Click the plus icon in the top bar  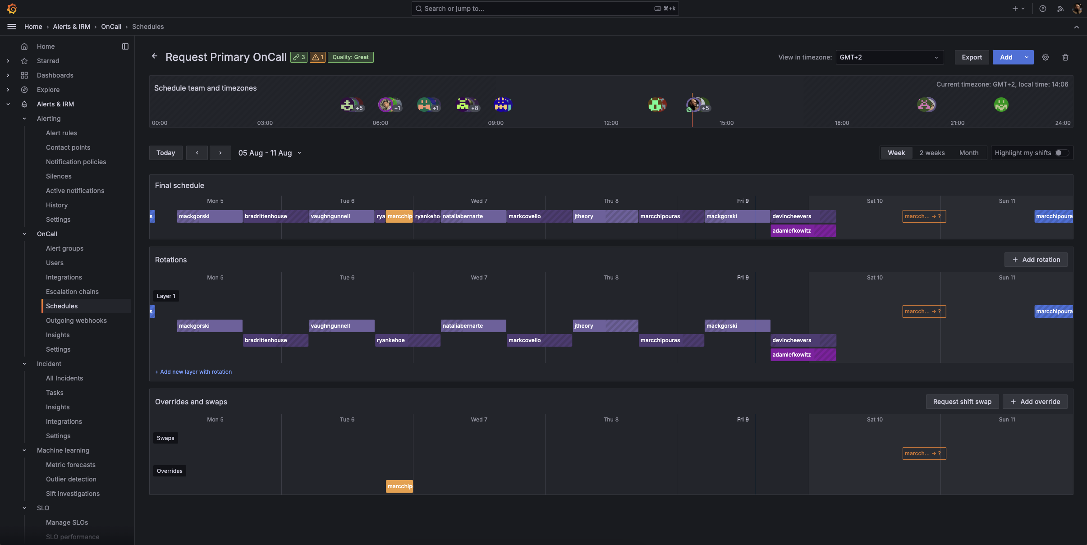[x=1015, y=8]
